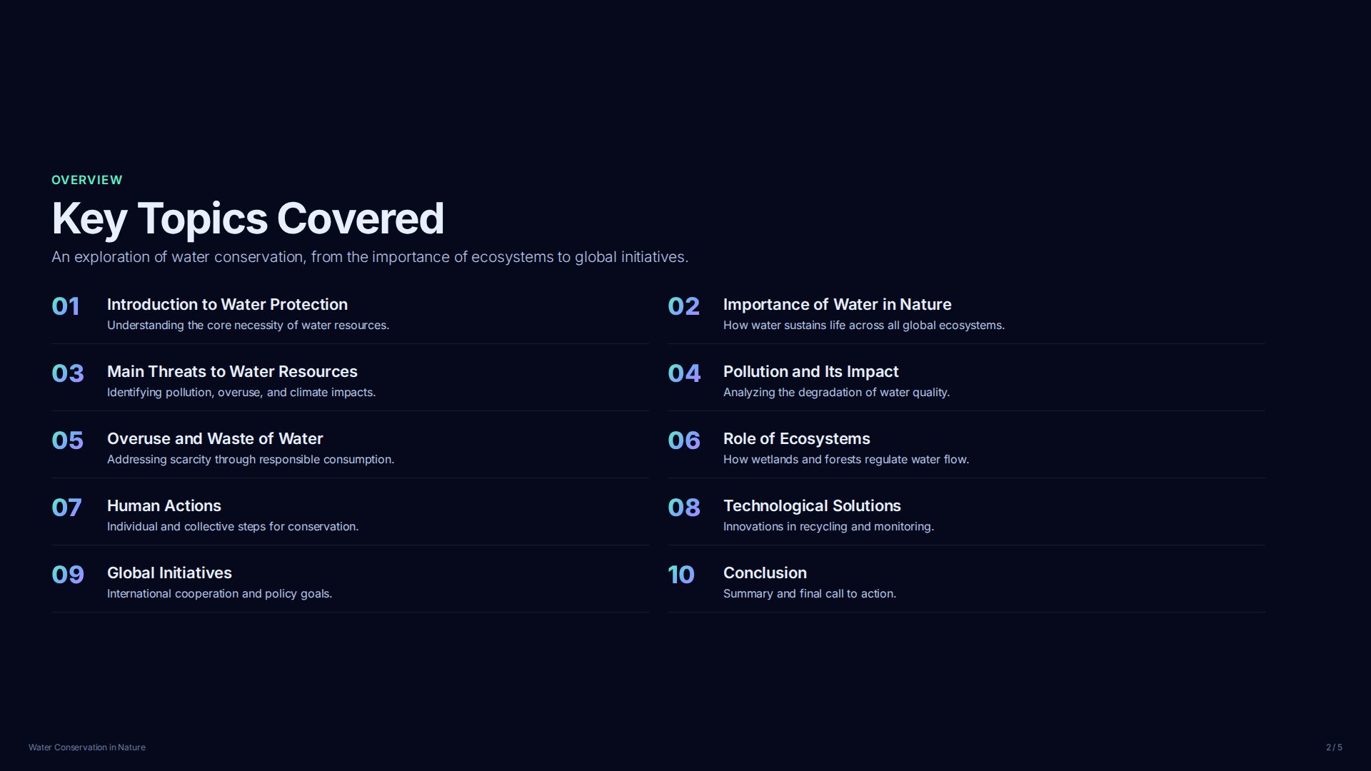Click the 02 number badge
Viewport: 1371px width, 771px height.
coord(683,306)
